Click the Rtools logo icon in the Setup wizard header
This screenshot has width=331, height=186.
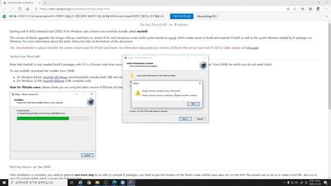[203, 65]
